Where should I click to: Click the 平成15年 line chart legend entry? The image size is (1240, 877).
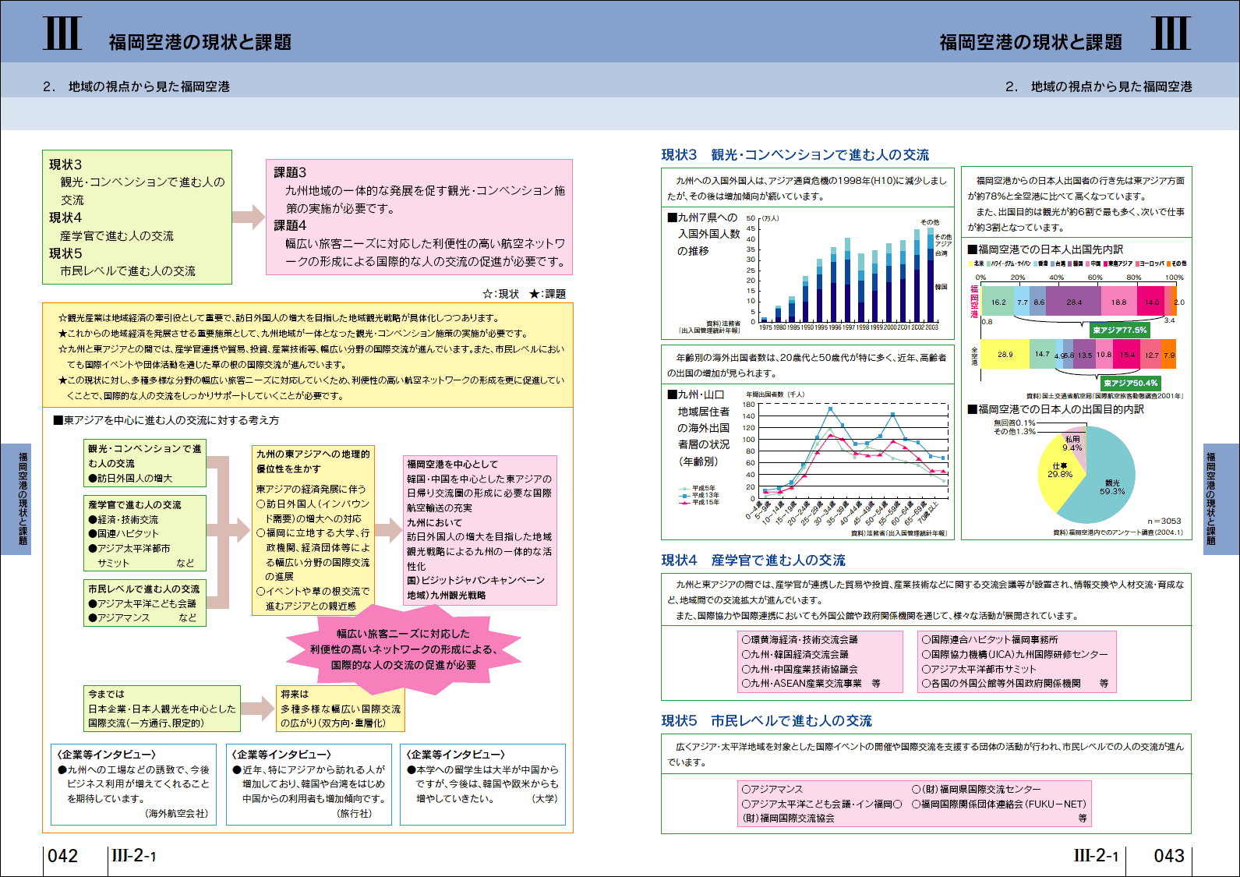click(x=699, y=502)
